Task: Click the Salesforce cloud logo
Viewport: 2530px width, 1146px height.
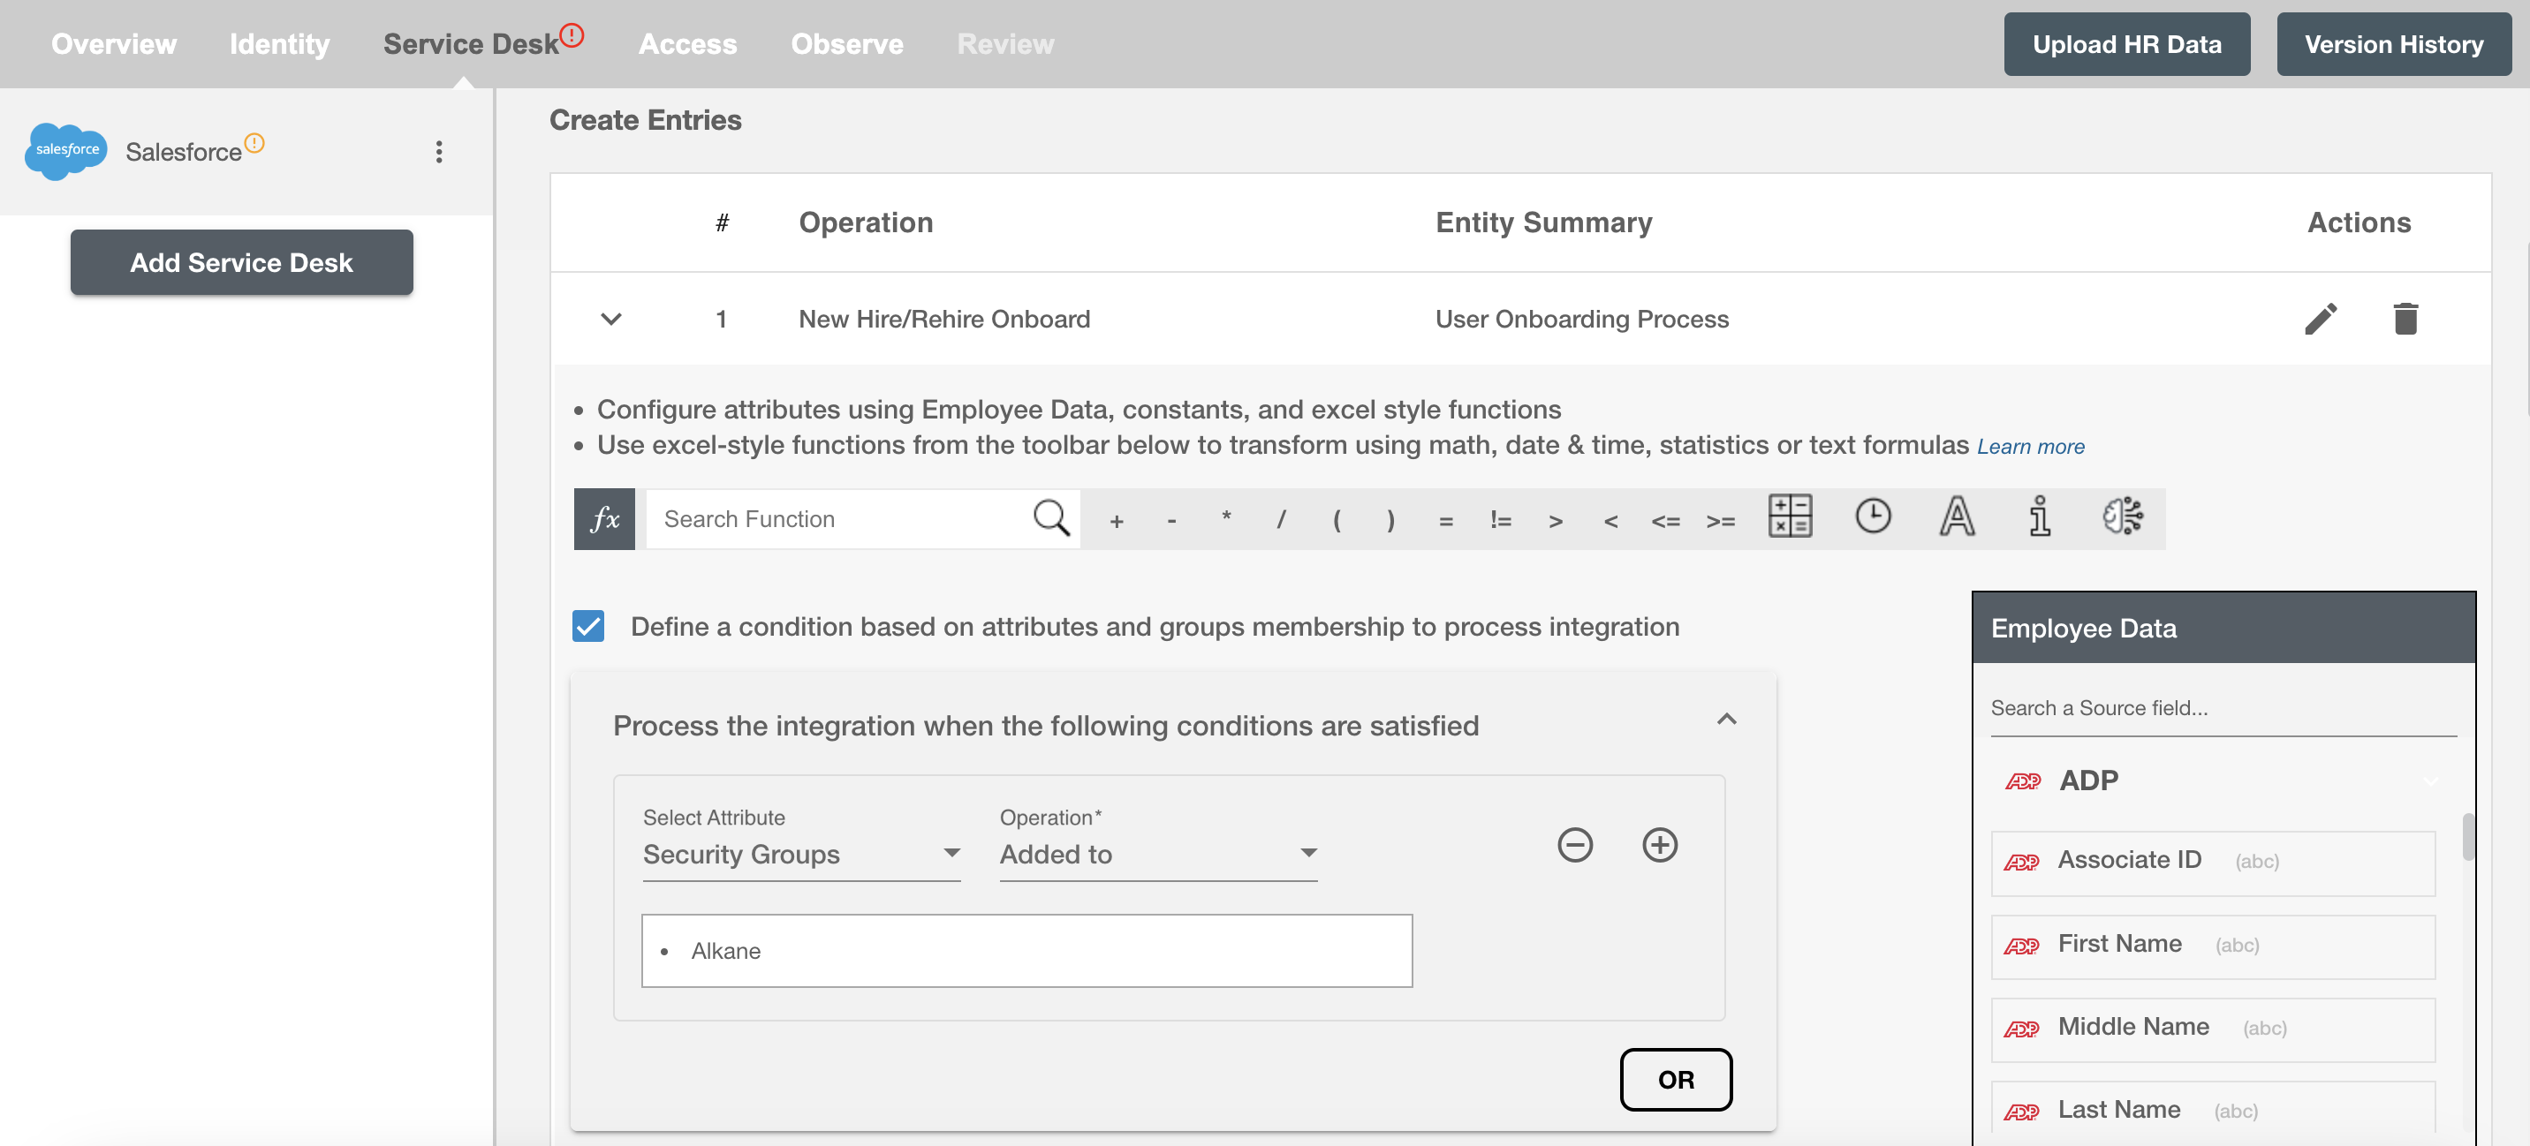Action: click(64, 151)
